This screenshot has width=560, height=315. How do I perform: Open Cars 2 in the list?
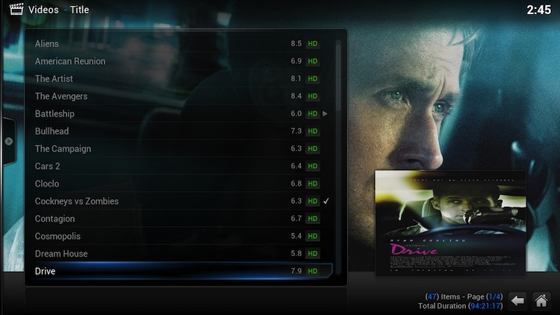[x=181, y=166]
